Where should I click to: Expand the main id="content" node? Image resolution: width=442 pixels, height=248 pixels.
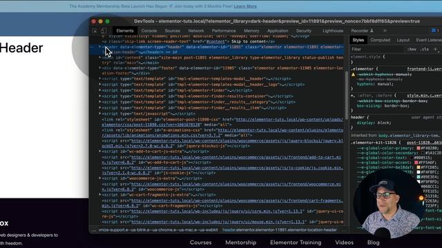click(x=99, y=57)
